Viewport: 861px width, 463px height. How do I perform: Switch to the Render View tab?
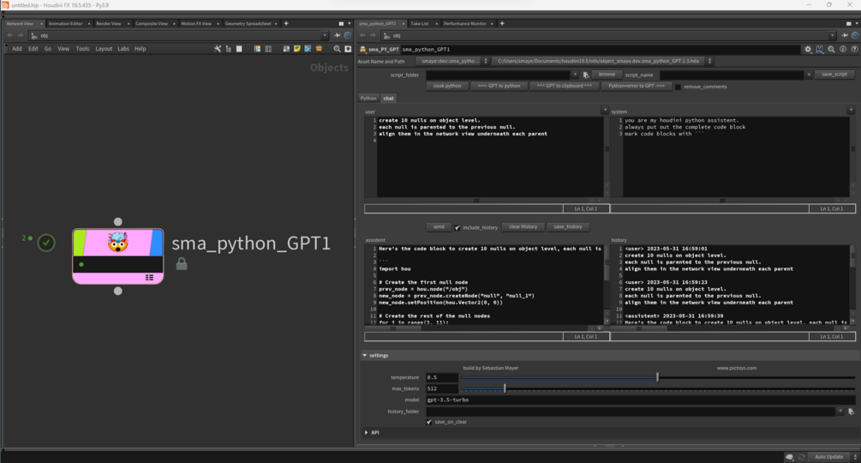(108, 24)
